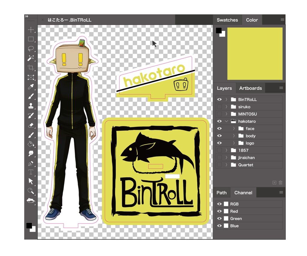
Task: Hide the Green channel
Action: click(x=219, y=218)
